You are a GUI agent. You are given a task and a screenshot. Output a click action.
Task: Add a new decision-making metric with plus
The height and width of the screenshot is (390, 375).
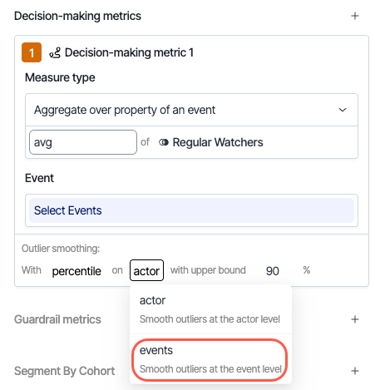pos(355,16)
